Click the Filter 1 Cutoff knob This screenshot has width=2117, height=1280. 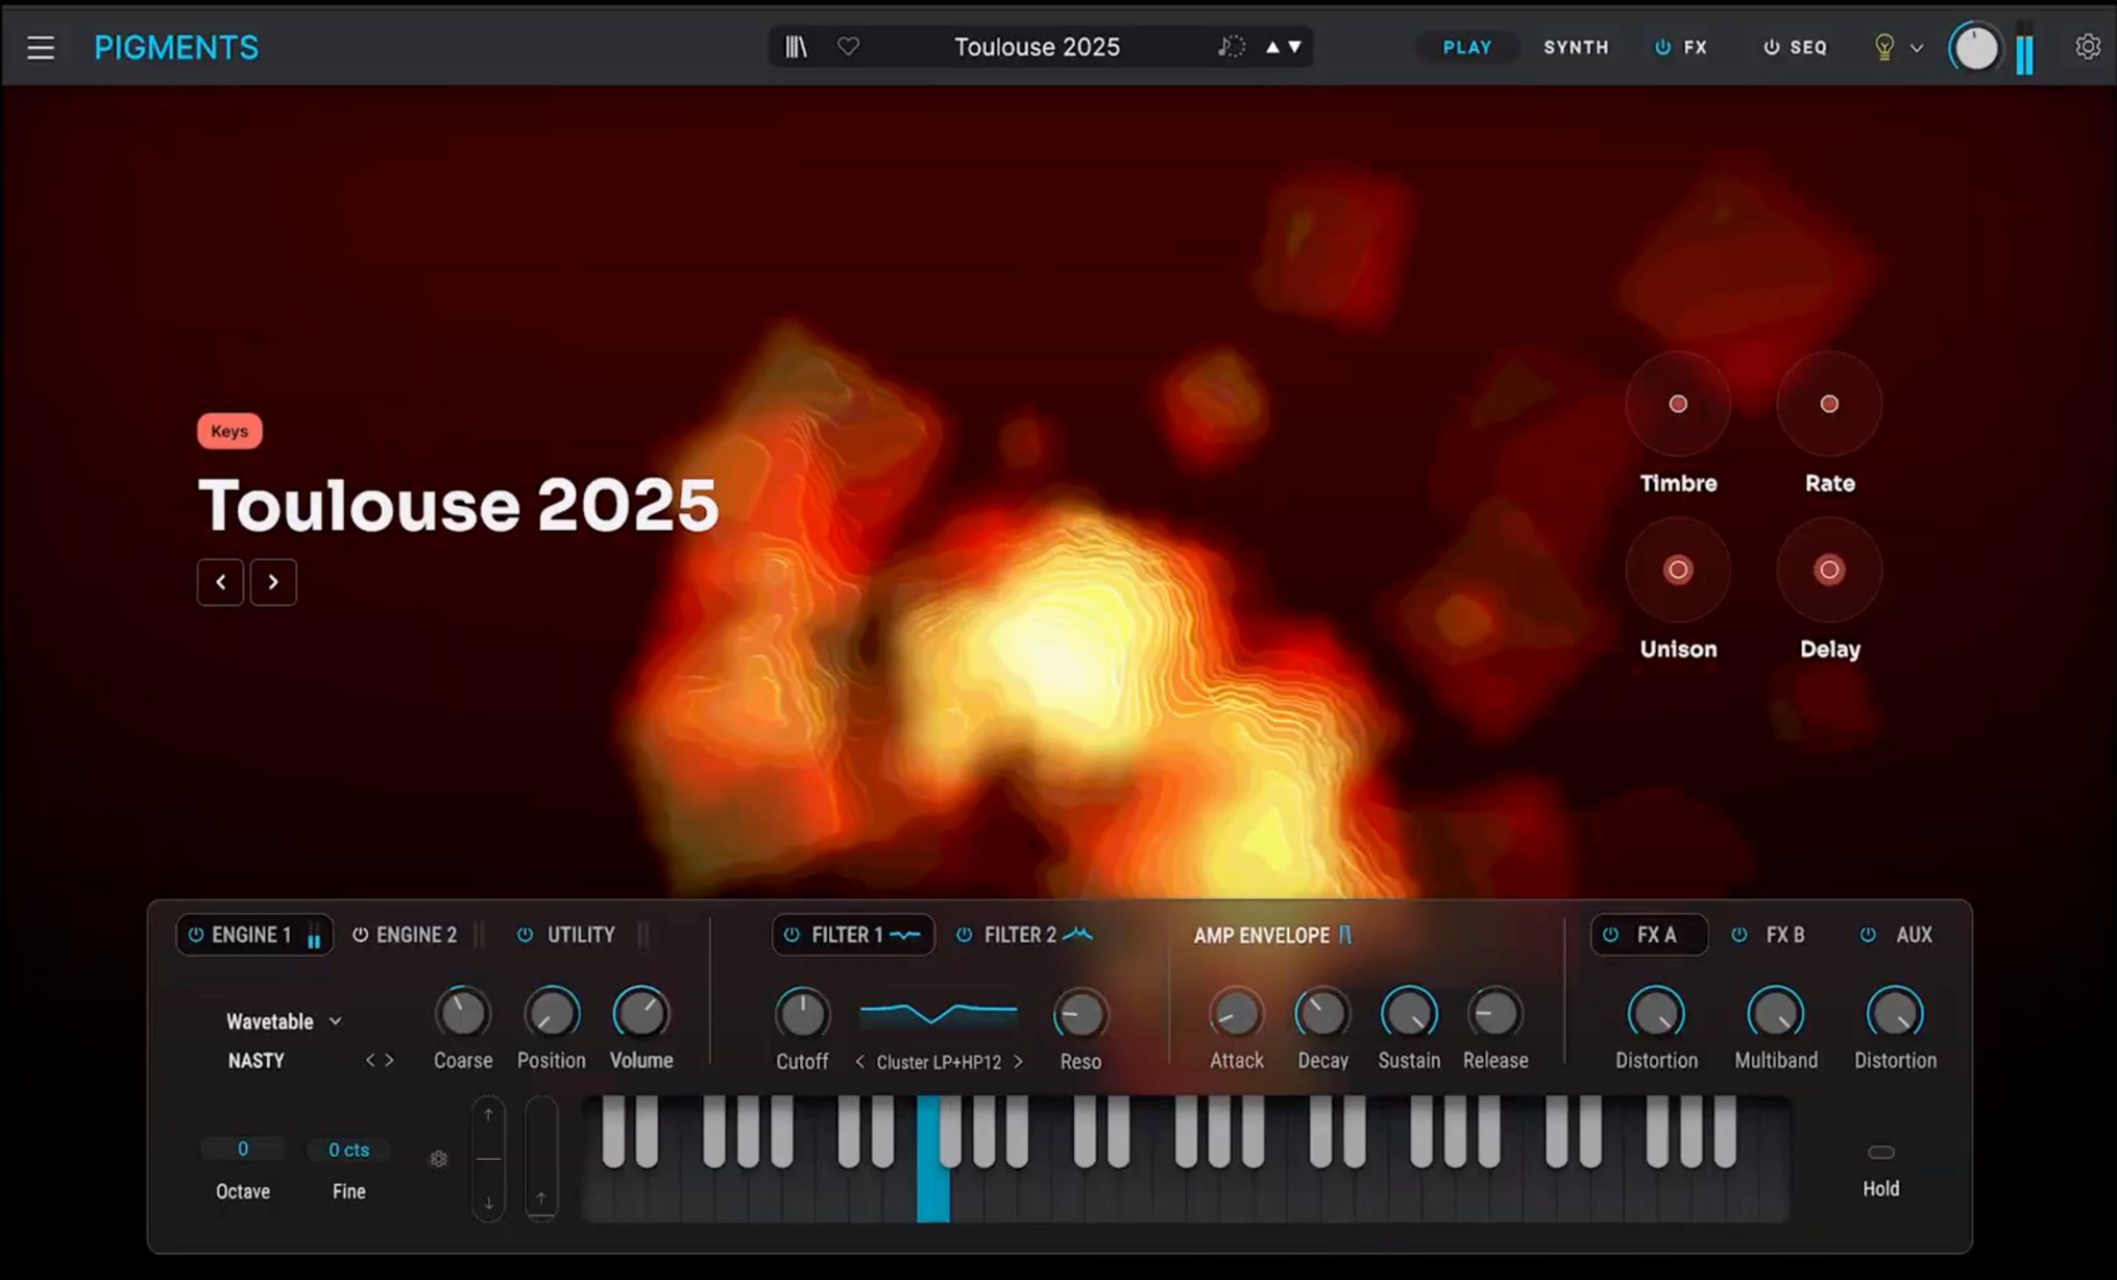801,1014
